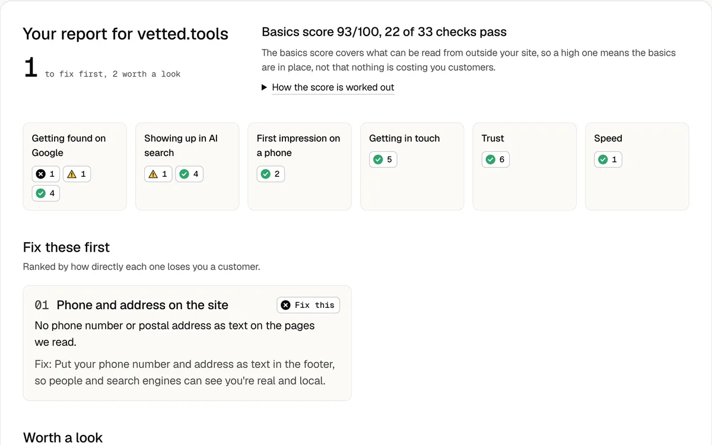Click the 'Phone and address on the site' heading
Image resolution: width=712 pixels, height=445 pixels.
click(142, 305)
